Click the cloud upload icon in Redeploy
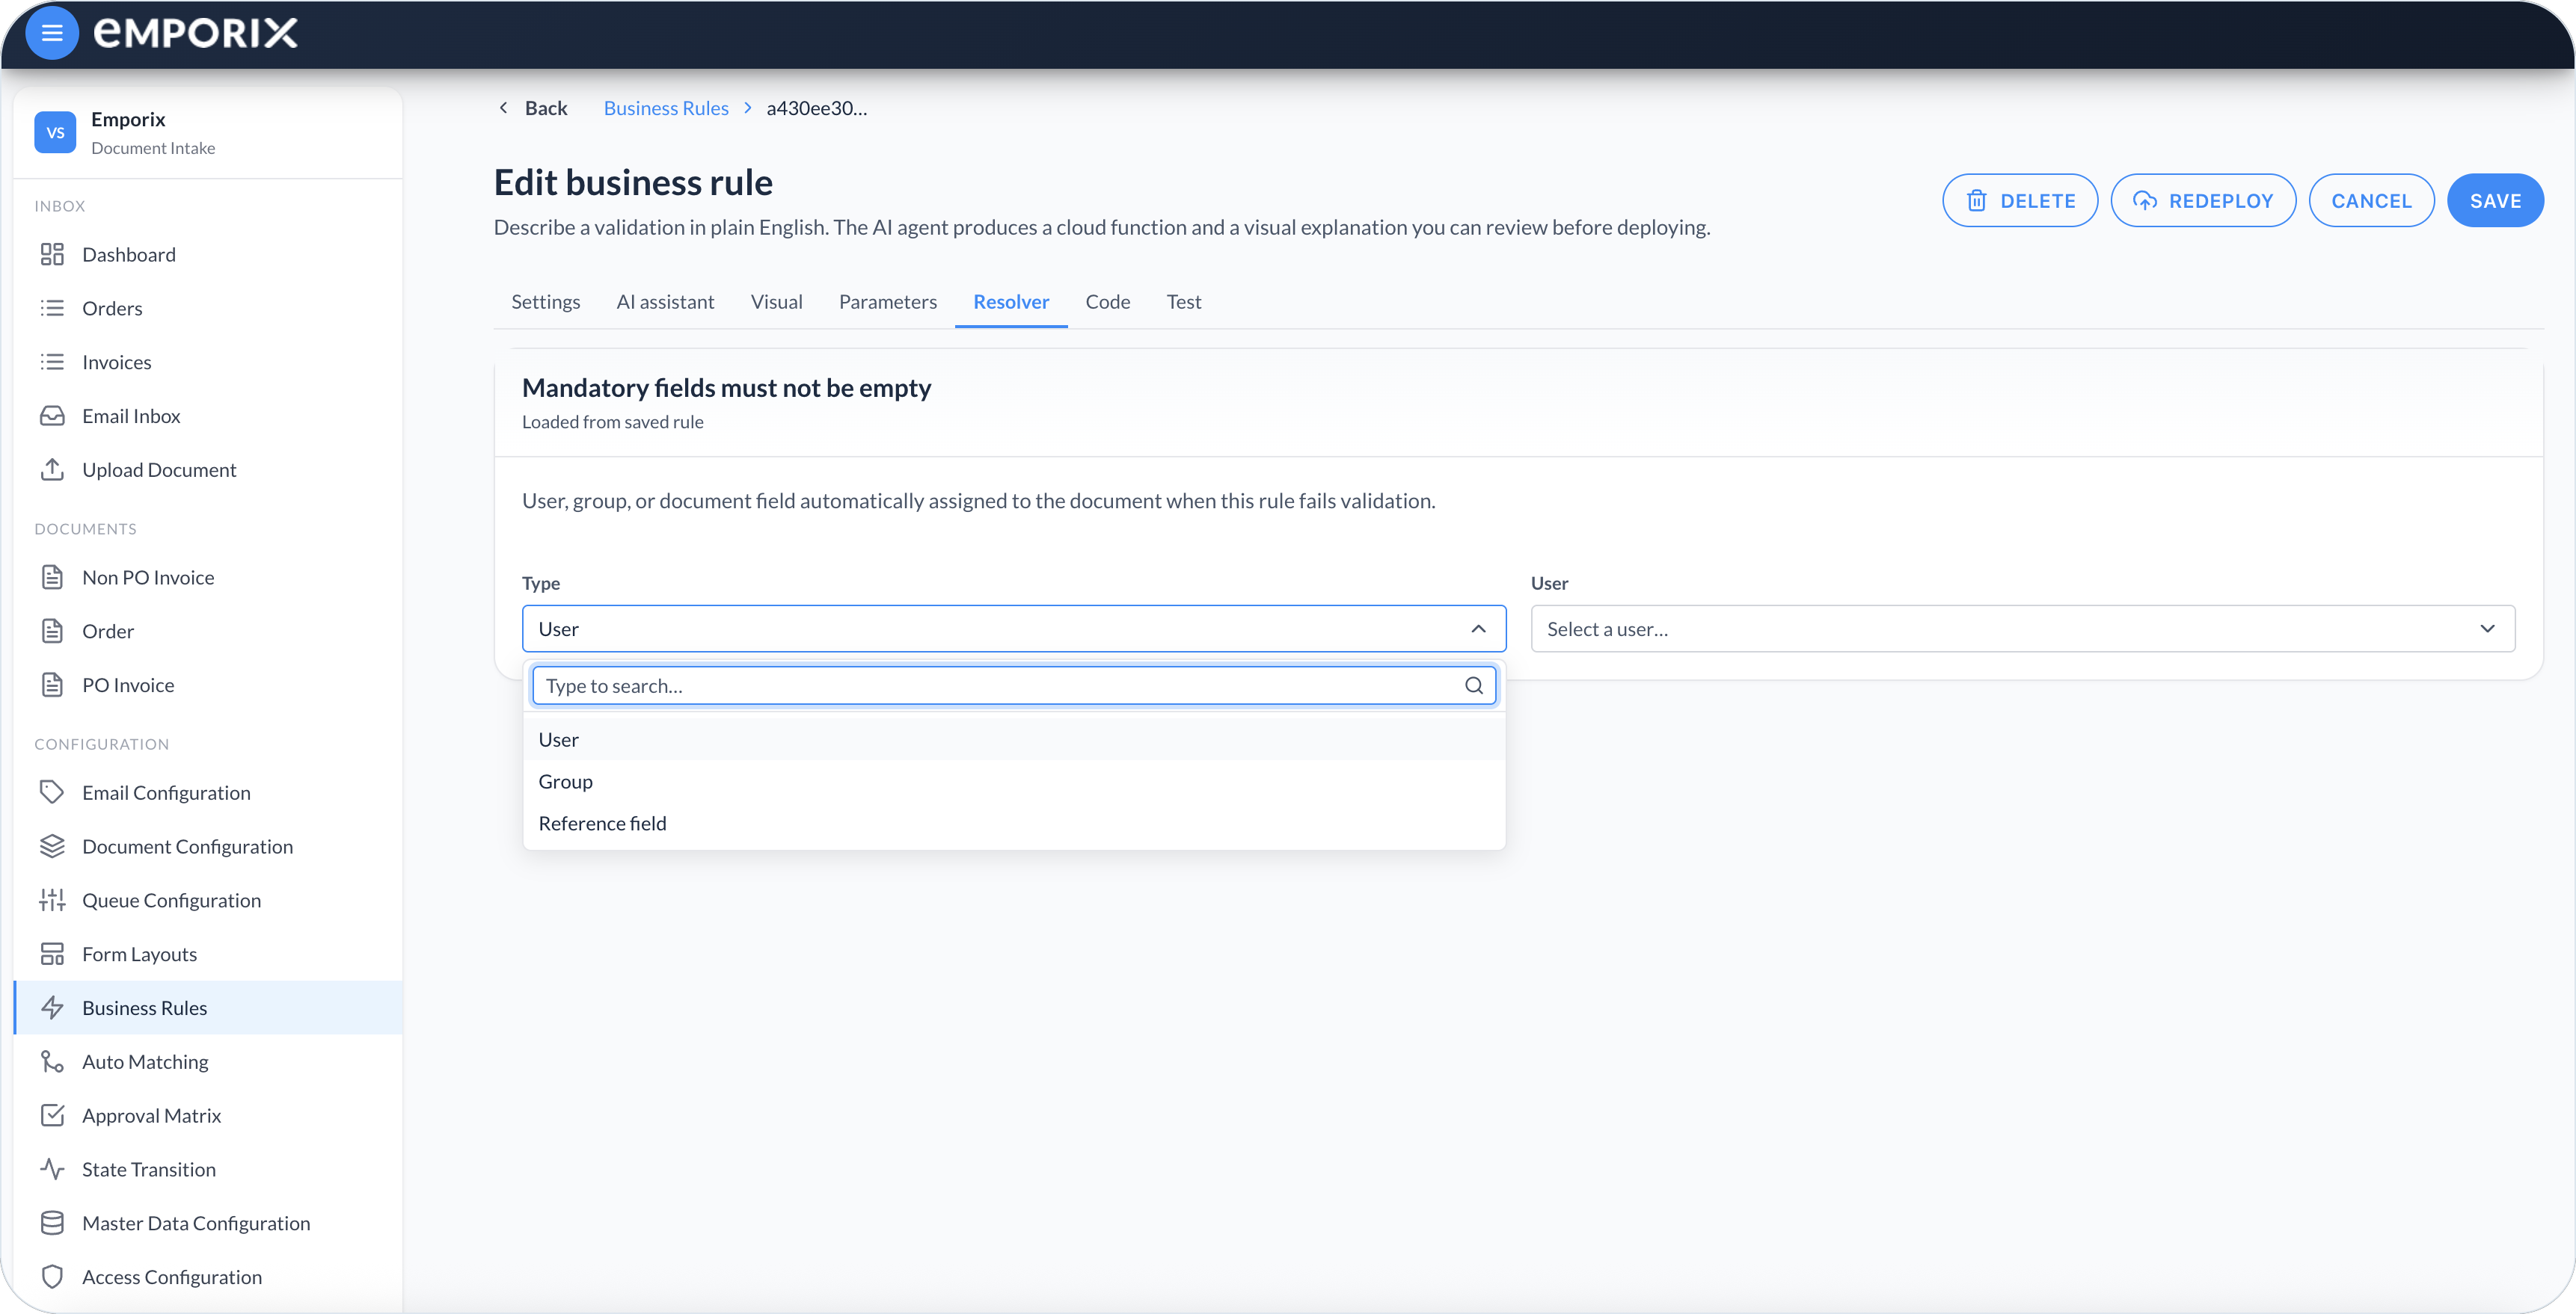 pyautogui.click(x=2145, y=201)
